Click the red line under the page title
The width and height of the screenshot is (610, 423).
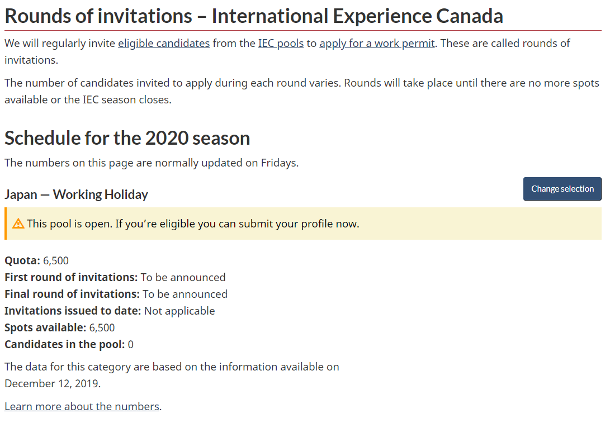[x=303, y=30]
